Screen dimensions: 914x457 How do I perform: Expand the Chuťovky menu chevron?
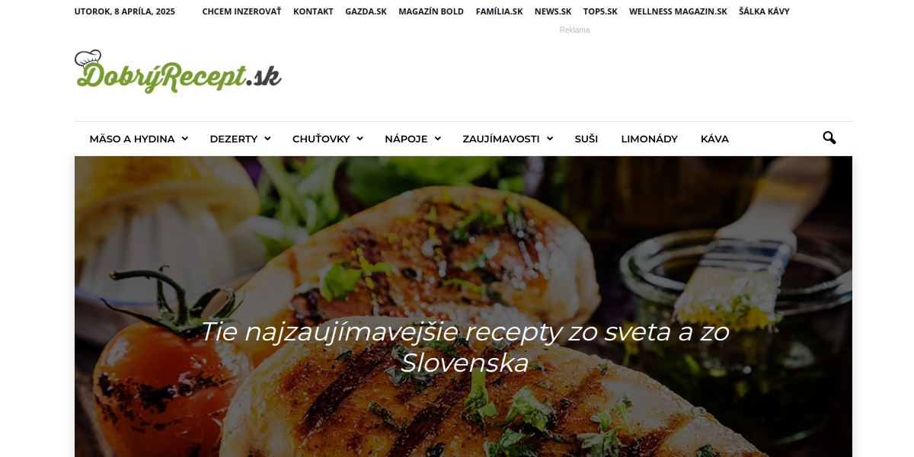pyautogui.click(x=360, y=139)
